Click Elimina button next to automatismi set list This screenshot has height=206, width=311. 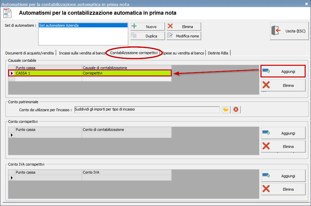pos(184,27)
